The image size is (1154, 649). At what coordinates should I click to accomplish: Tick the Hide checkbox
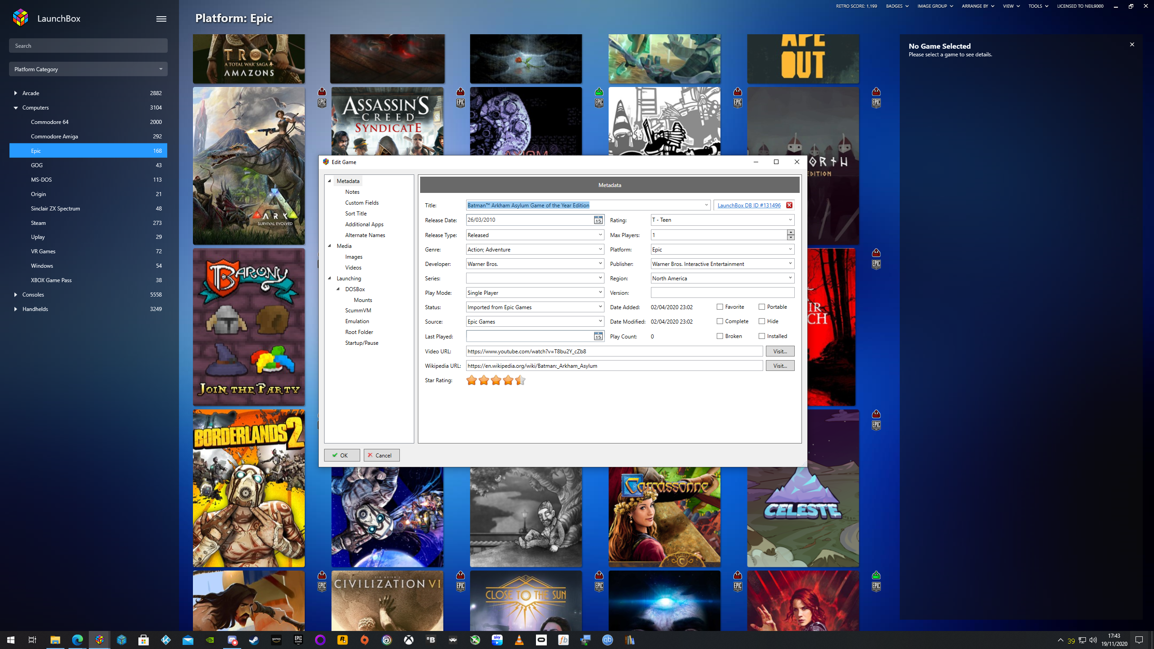(x=762, y=321)
